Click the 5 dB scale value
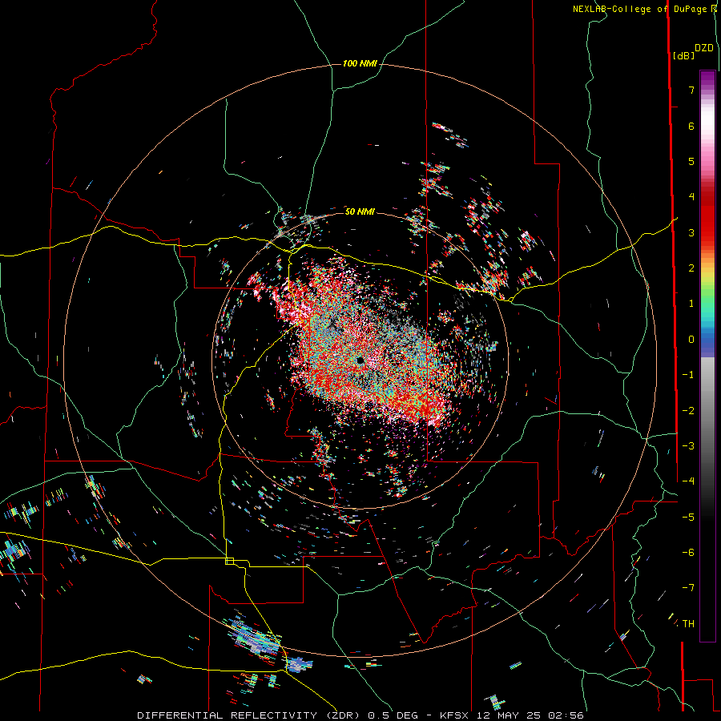The image size is (721, 721). coord(691,161)
